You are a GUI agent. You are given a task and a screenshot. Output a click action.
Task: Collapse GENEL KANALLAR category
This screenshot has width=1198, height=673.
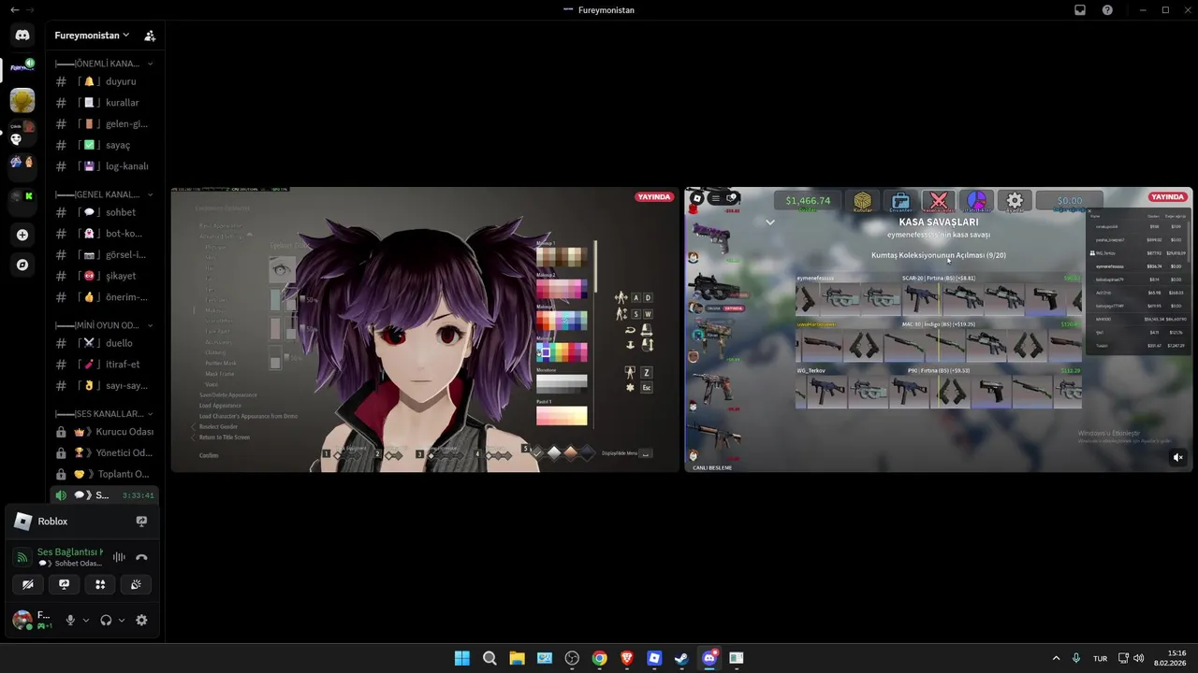click(103, 194)
